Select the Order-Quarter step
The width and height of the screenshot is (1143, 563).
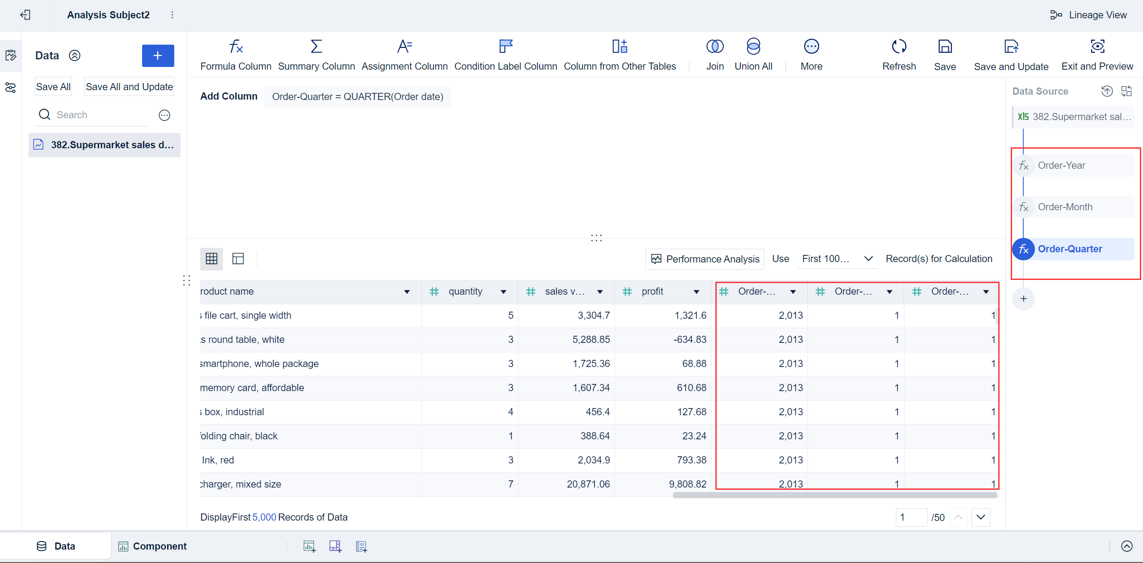(x=1073, y=249)
